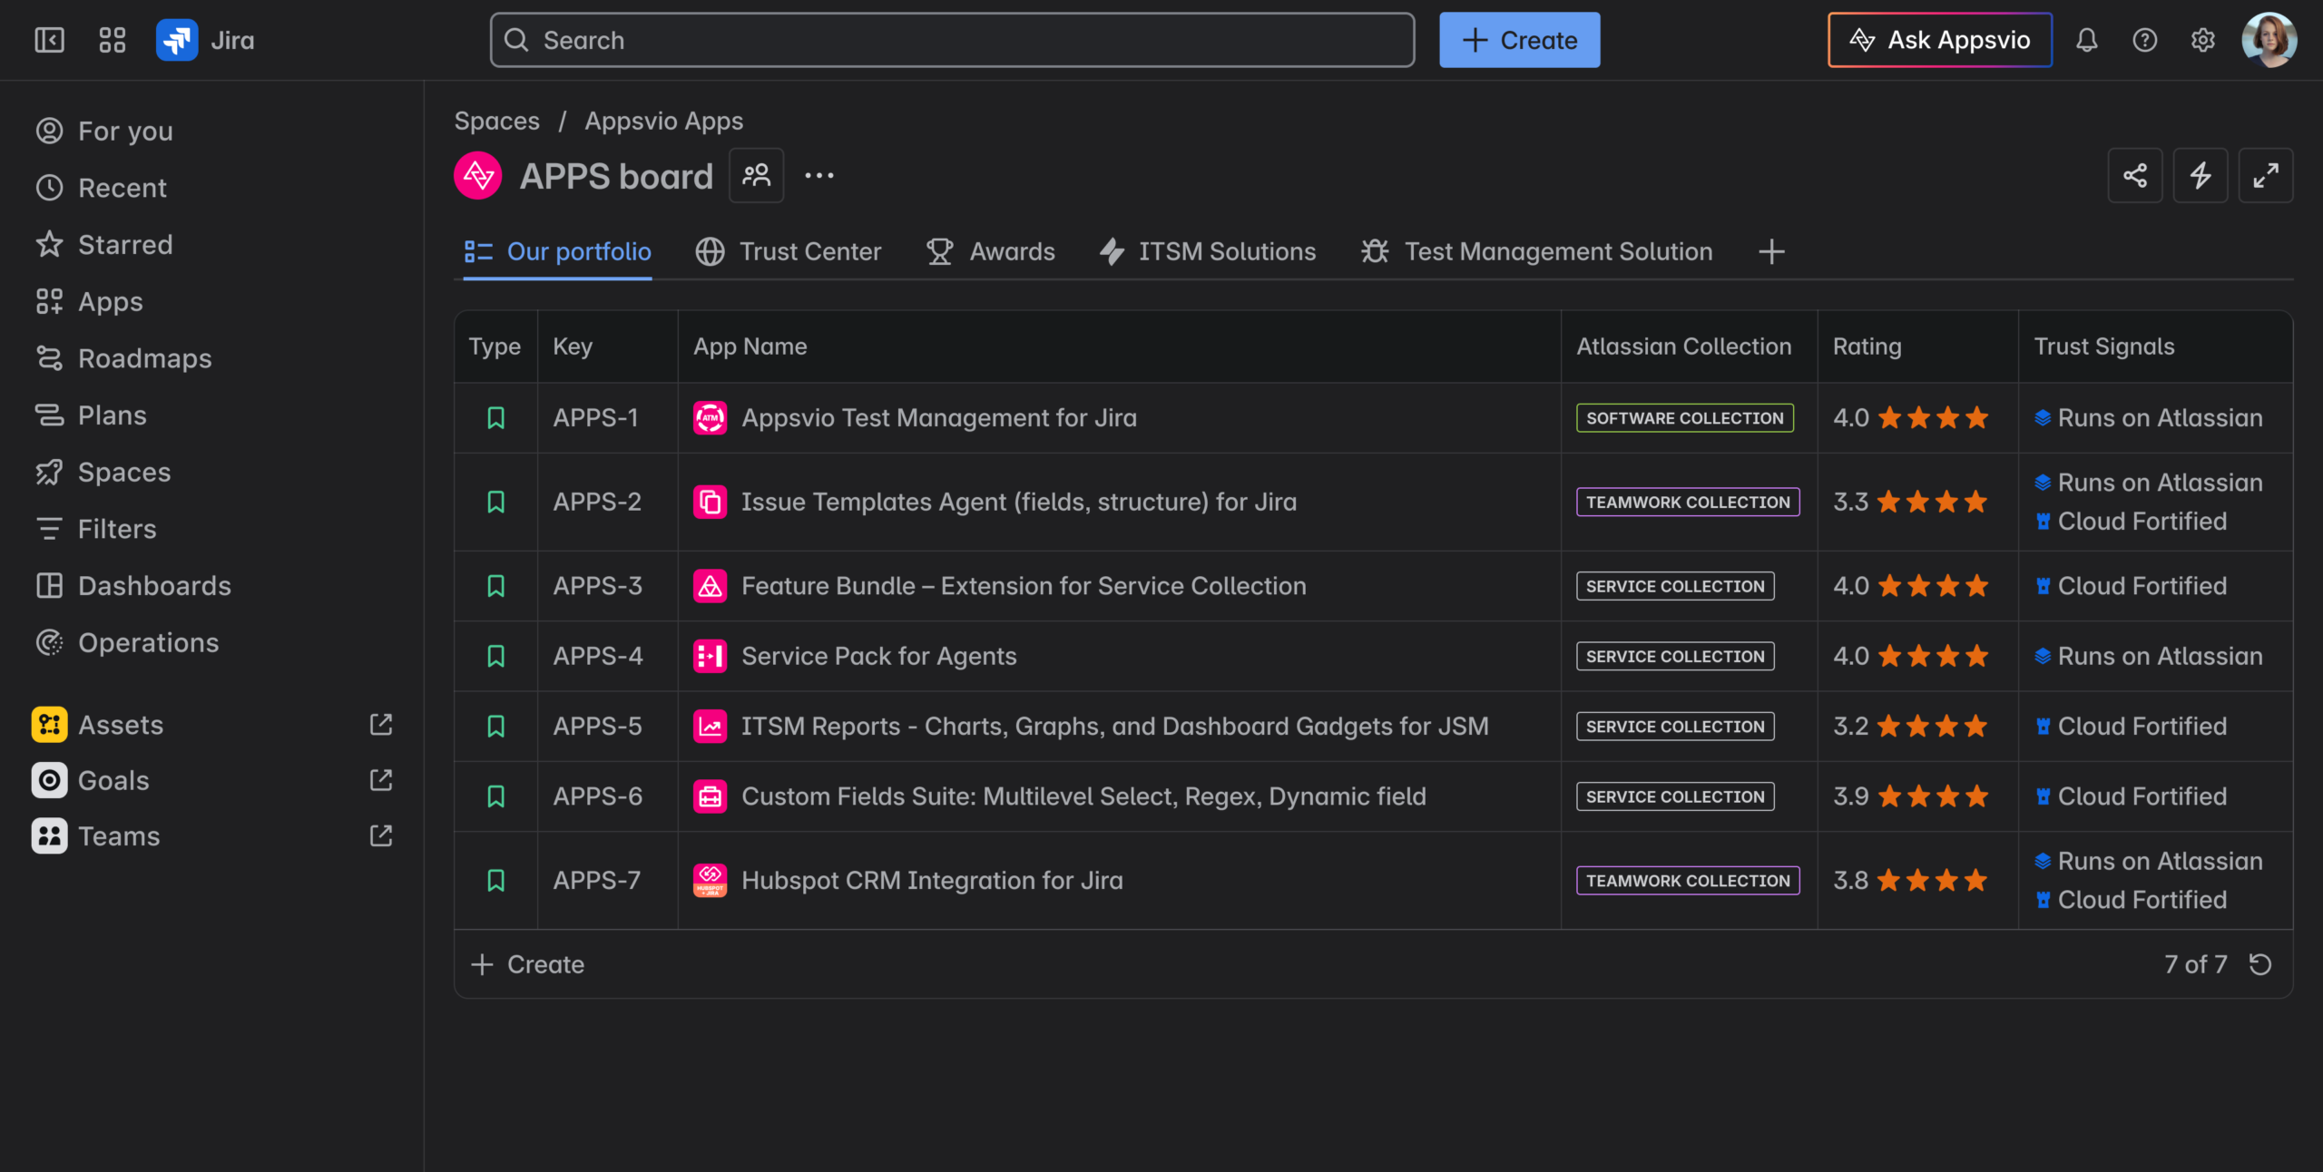Refresh the list with the reload icon

coord(2260,964)
